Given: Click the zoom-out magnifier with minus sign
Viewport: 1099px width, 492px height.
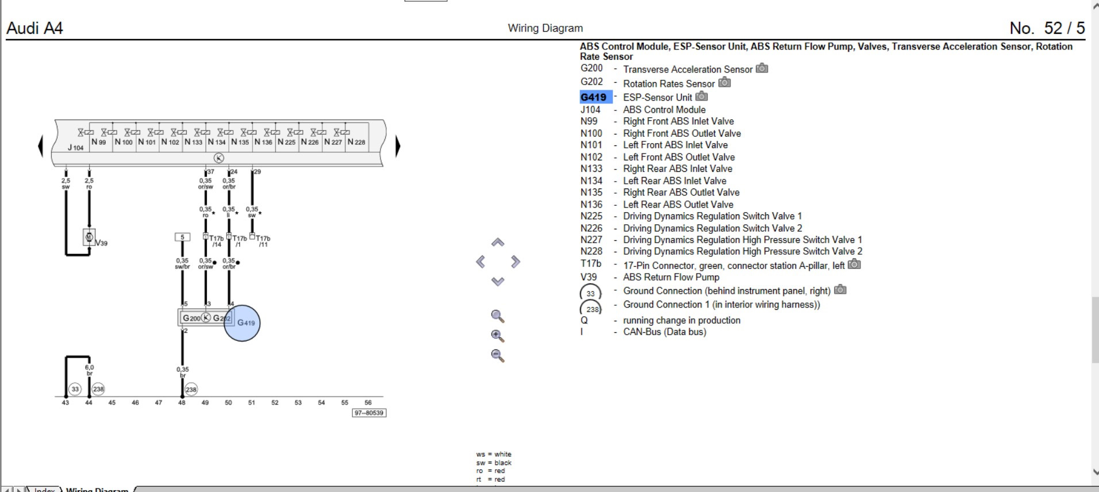Looking at the screenshot, I should [x=498, y=356].
